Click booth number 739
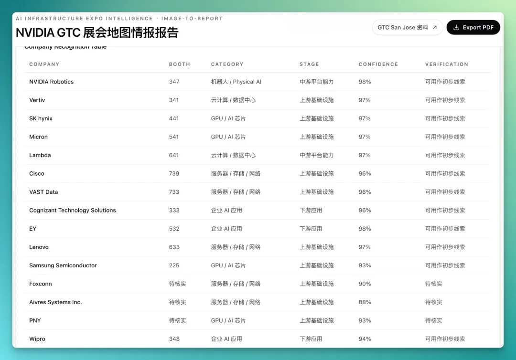 (x=174, y=174)
